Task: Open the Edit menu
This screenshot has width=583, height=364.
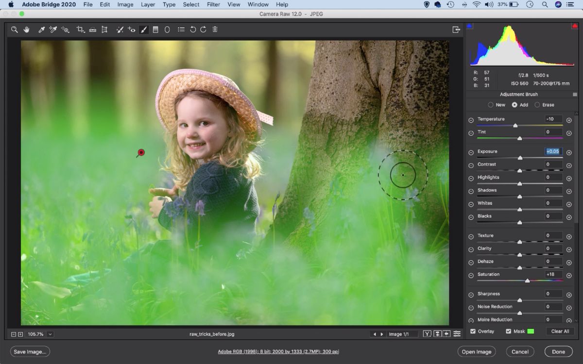Action: pos(105,4)
